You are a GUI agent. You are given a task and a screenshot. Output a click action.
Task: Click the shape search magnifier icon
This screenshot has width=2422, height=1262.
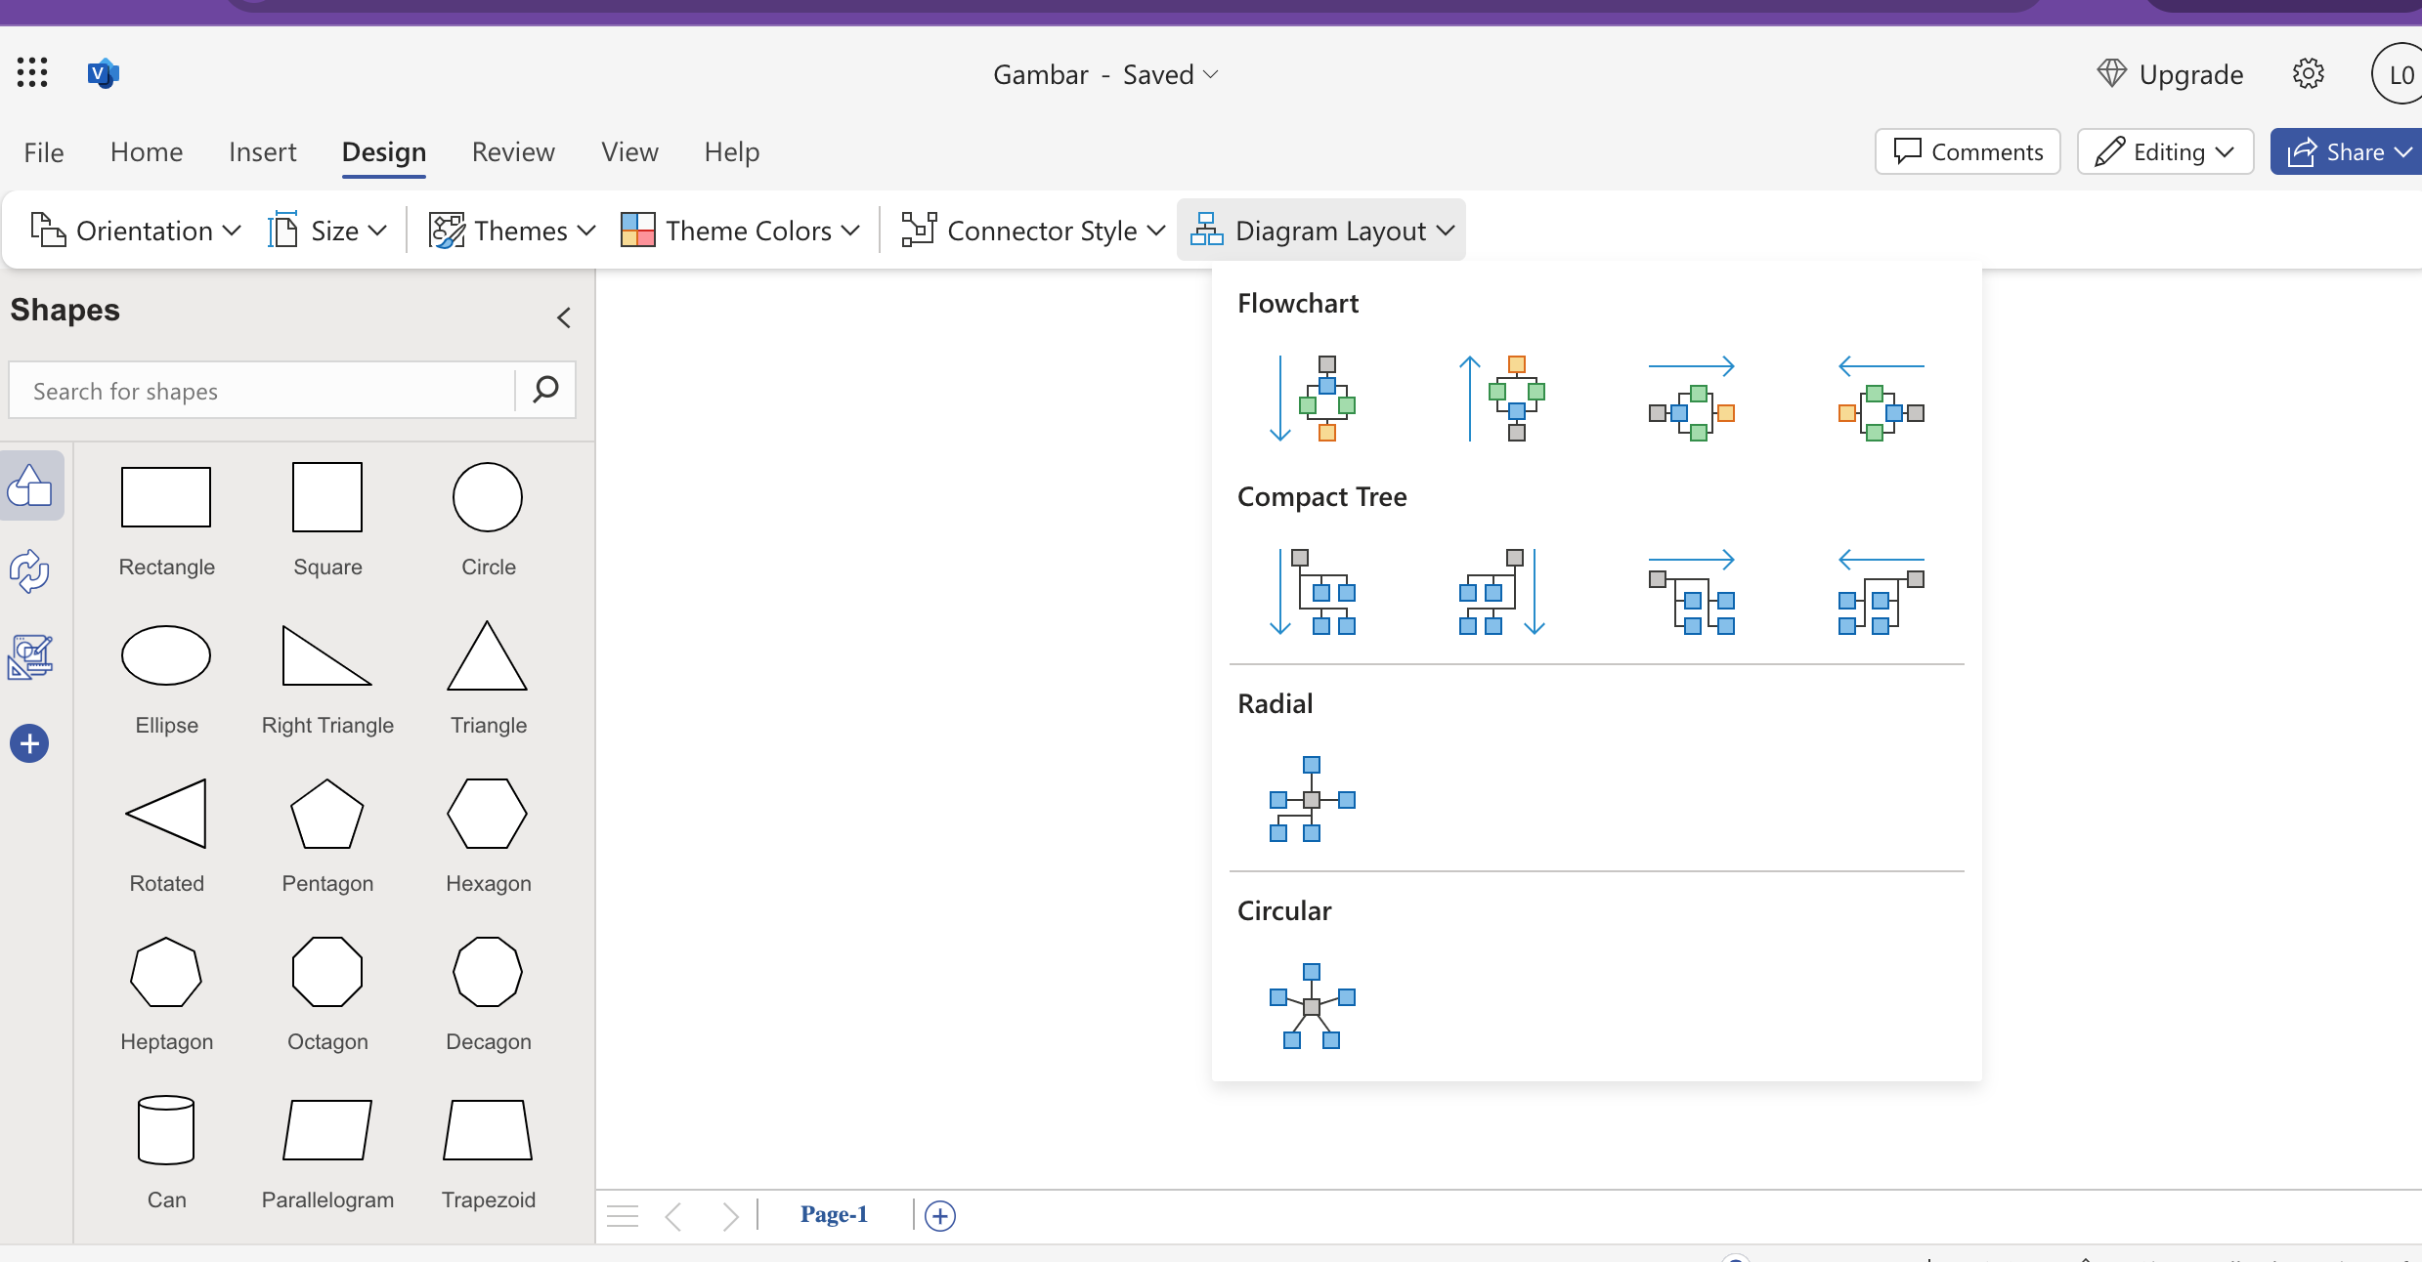(545, 390)
